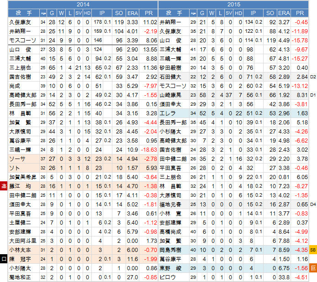Click the orange 巨 badge beside 東野 峻

pyautogui.click(x=313, y=268)
